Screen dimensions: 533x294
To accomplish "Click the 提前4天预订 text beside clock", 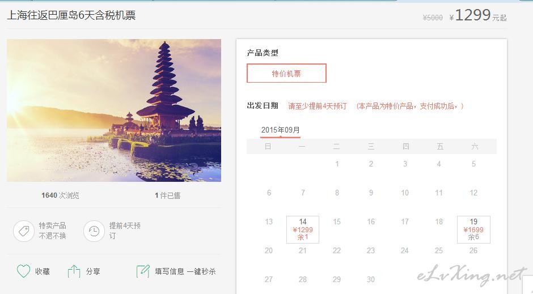I will [x=125, y=231].
